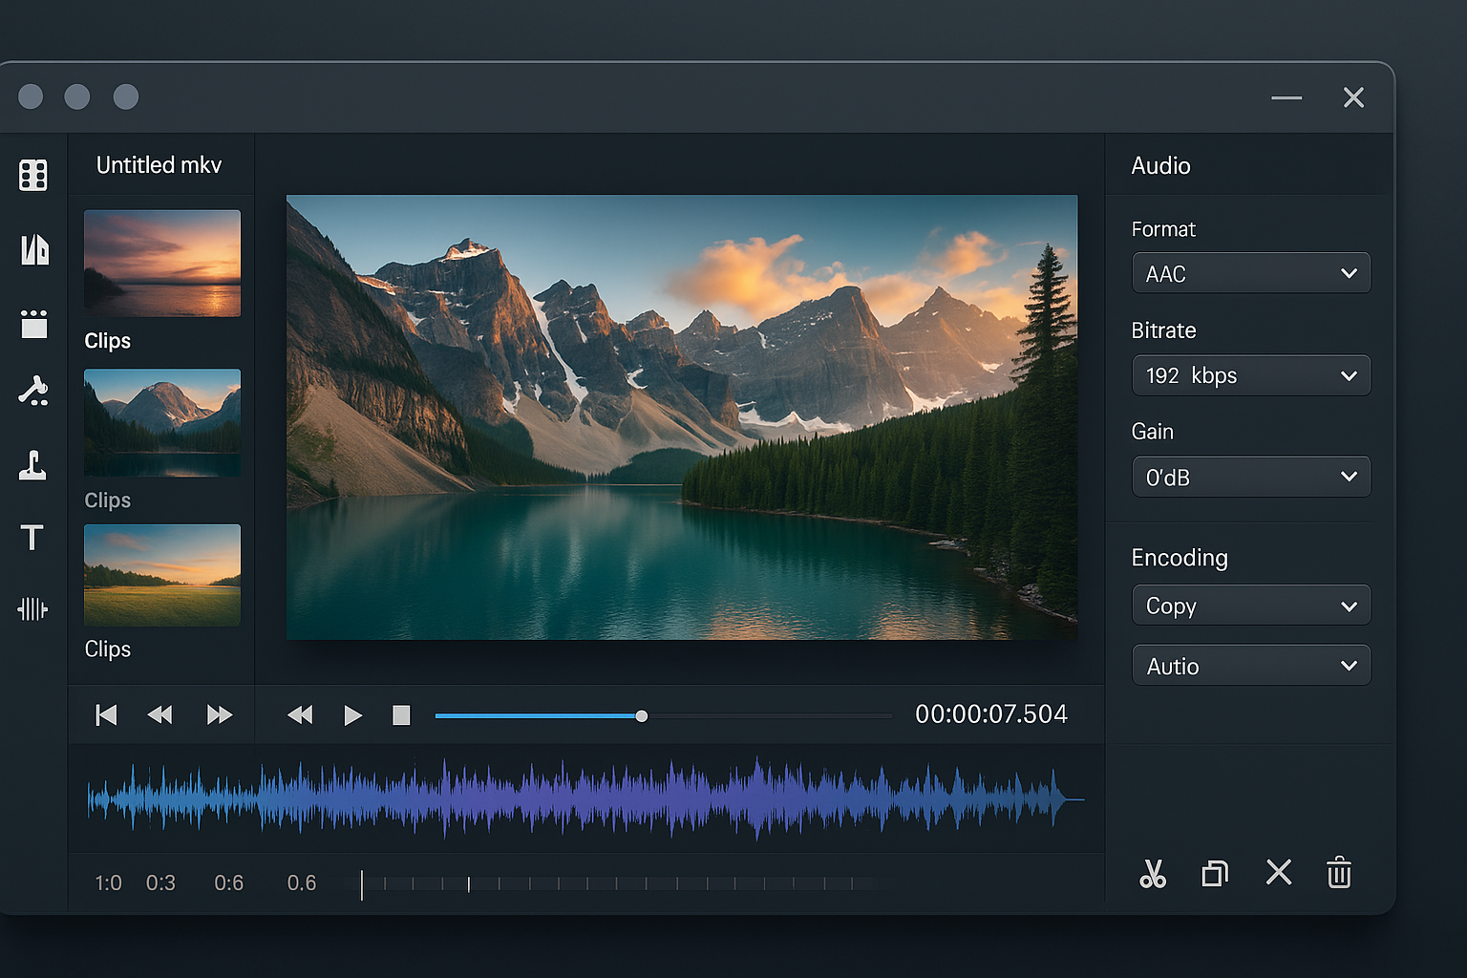Click the trash delete icon
The image size is (1467, 978).
[1339, 873]
